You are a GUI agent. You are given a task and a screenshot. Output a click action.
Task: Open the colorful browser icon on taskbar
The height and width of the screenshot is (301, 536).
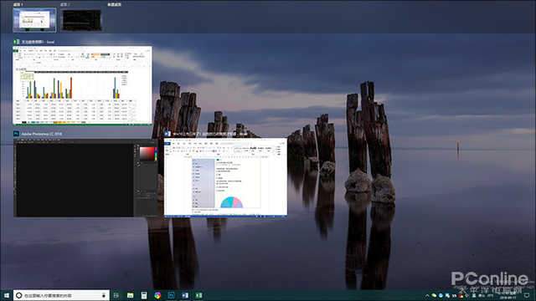coord(157,295)
